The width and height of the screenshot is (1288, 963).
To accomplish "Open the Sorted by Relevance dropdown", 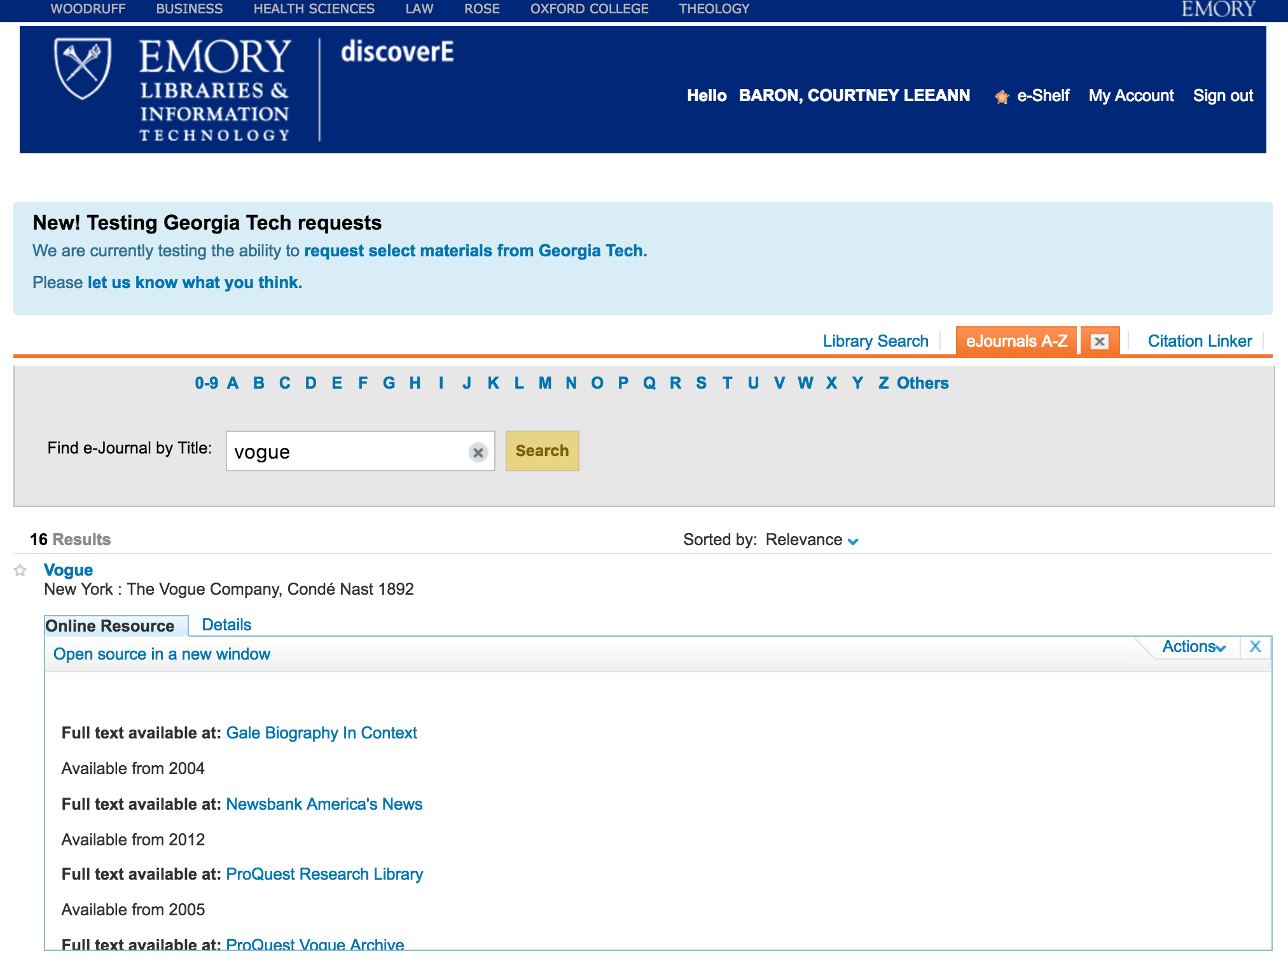I will [x=812, y=540].
